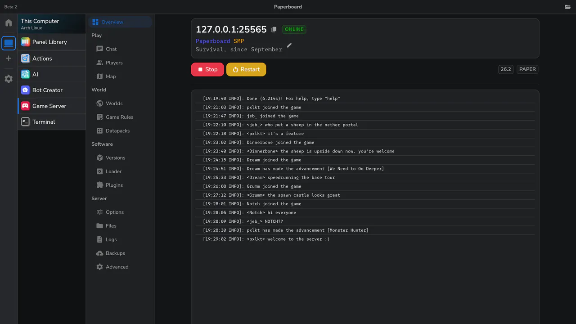Click the plus icon to add a computer
The image size is (576, 324).
(9, 58)
